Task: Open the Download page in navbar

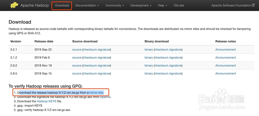Action: click(62, 5)
